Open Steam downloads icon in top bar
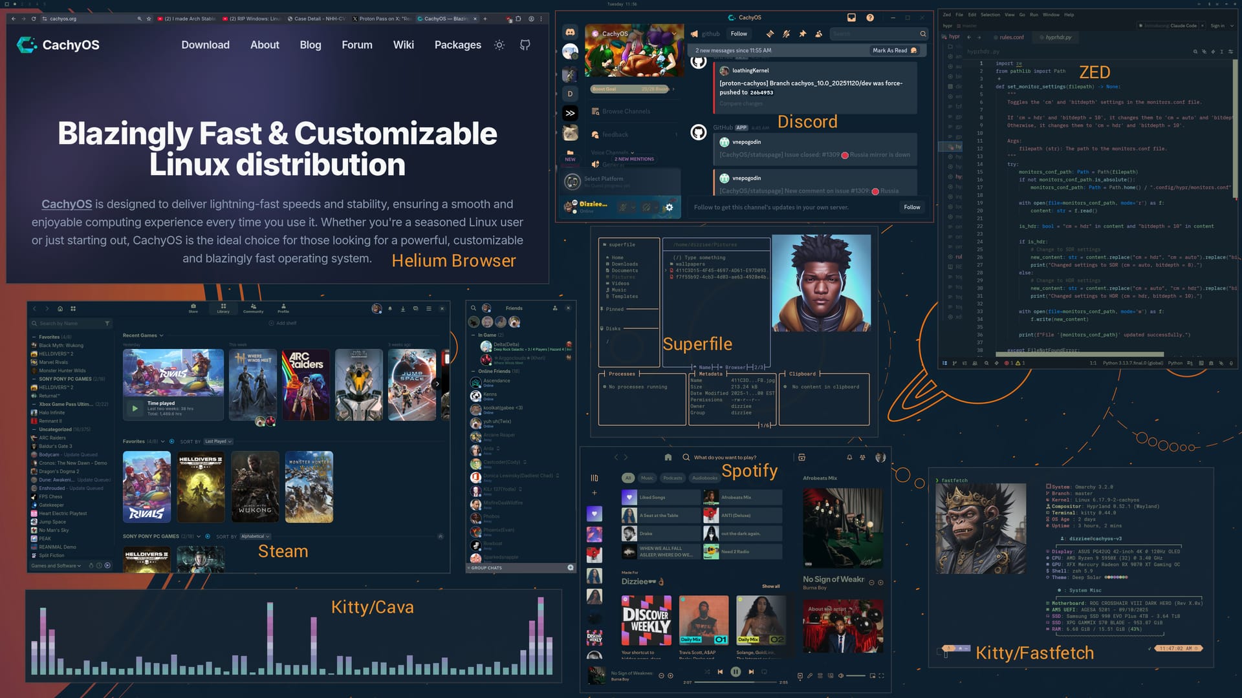1242x698 pixels. (x=402, y=309)
